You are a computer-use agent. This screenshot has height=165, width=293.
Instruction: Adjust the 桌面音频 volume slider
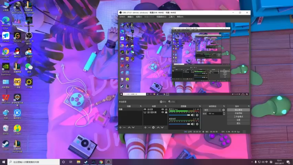point(179,124)
